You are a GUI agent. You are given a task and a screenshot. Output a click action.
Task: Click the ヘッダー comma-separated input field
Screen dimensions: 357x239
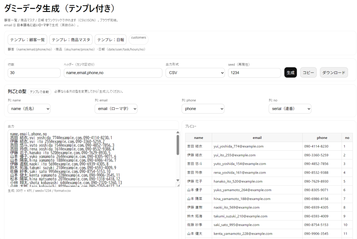point(113,73)
